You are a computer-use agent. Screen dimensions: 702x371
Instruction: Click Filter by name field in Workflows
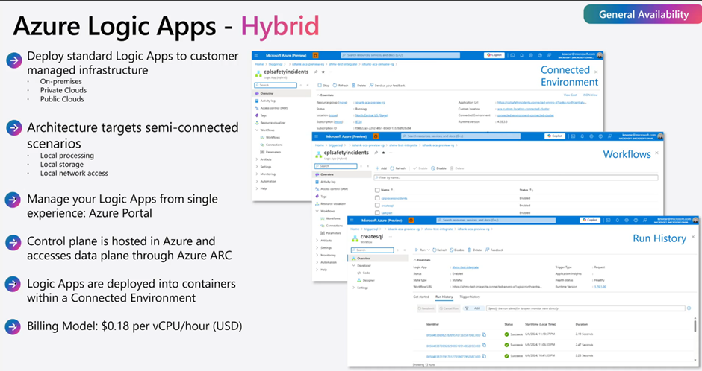click(x=516, y=178)
